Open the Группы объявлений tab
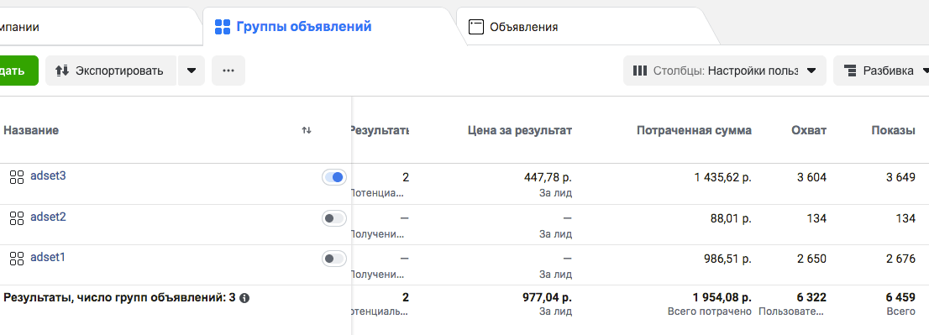This screenshot has height=335, width=929. click(x=303, y=26)
